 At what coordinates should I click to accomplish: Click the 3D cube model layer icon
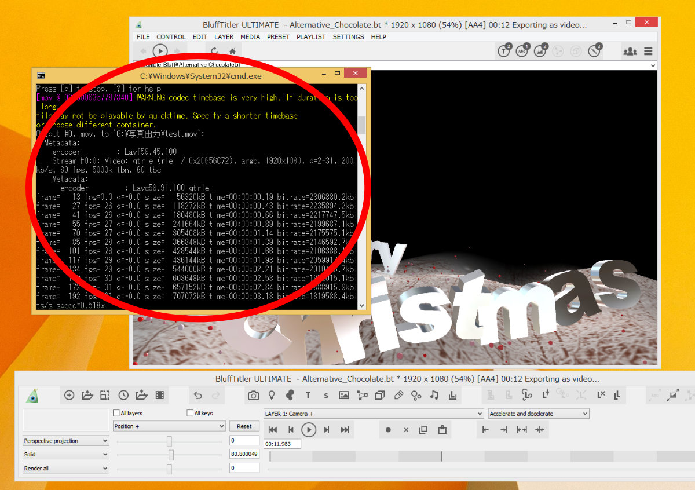(380, 396)
